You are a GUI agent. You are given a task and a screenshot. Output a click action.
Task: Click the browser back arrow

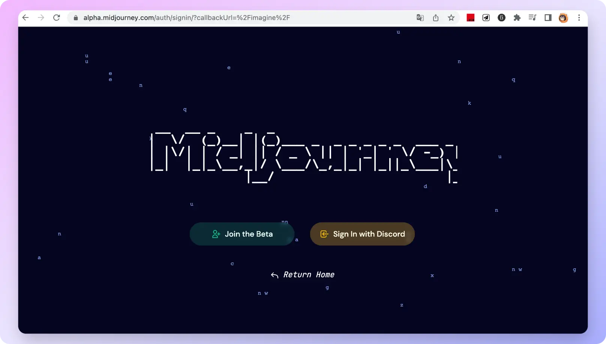(x=25, y=18)
